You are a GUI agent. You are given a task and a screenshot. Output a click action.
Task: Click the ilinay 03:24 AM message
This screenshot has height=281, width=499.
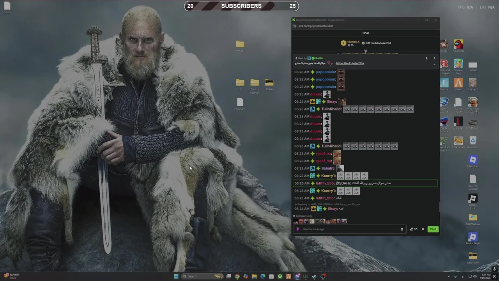coord(319,209)
